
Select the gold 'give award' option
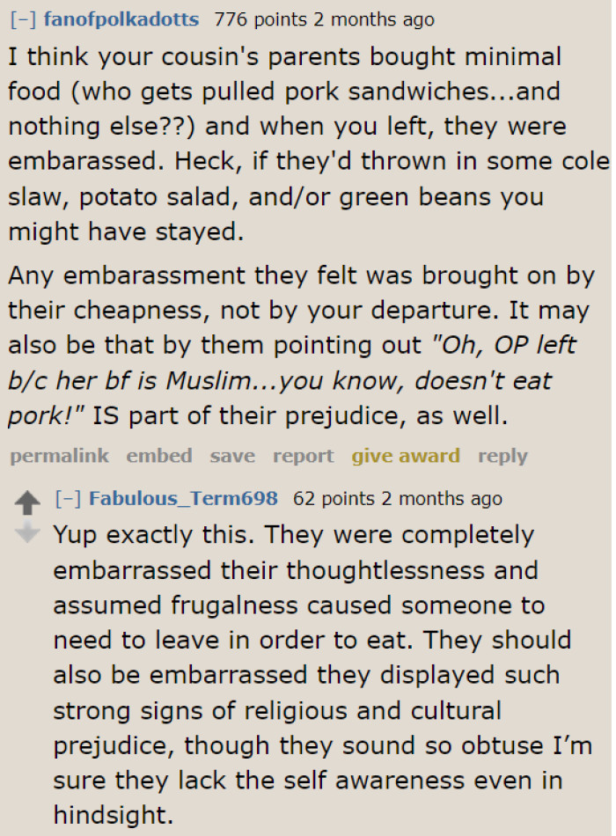[406, 456]
